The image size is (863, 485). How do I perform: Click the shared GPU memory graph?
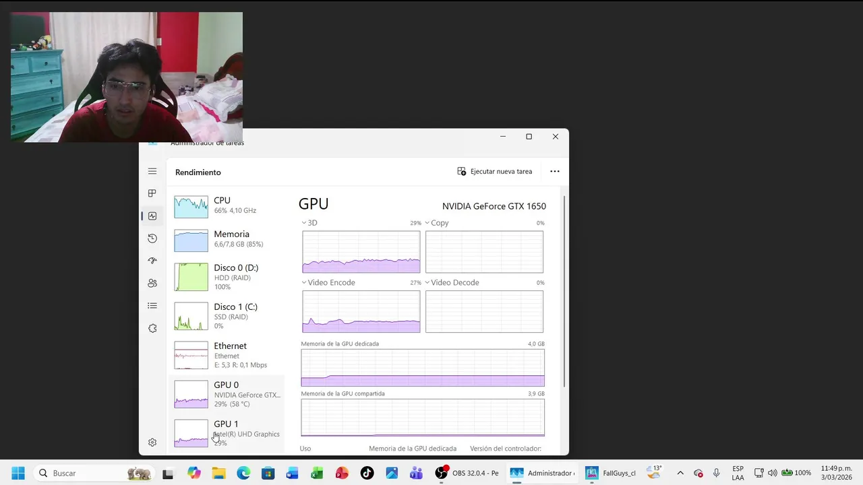[x=423, y=418]
